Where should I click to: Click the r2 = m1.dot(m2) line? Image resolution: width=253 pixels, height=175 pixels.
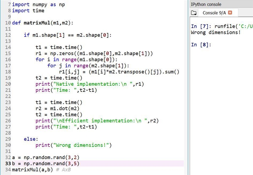click(x=58, y=109)
